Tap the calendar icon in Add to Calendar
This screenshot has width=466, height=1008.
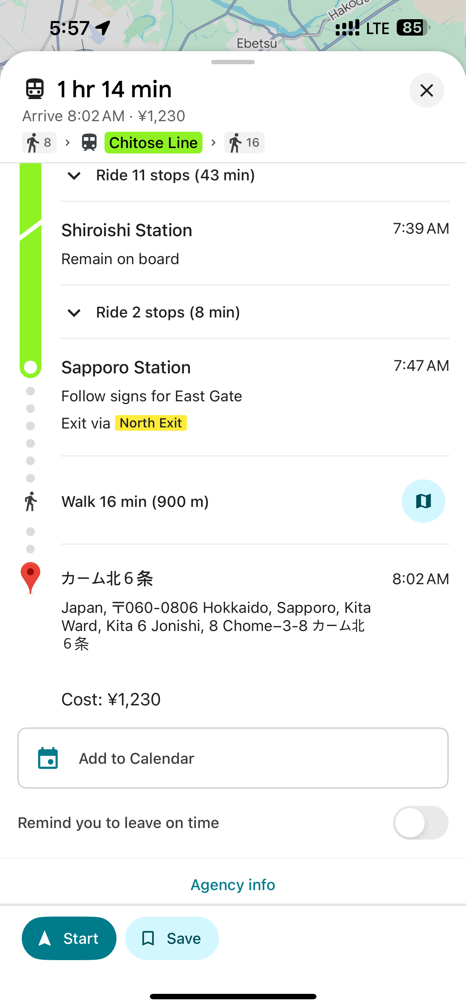click(x=48, y=758)
